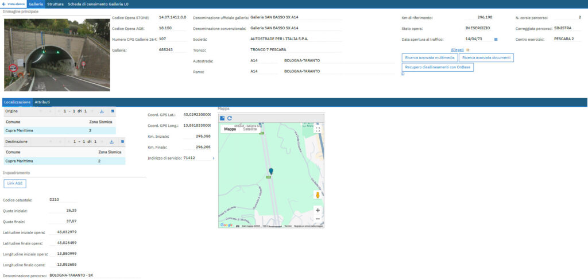Click the icon next to Allegati
The height and width of the screenshot is (279, 588).
coord(467,49)
